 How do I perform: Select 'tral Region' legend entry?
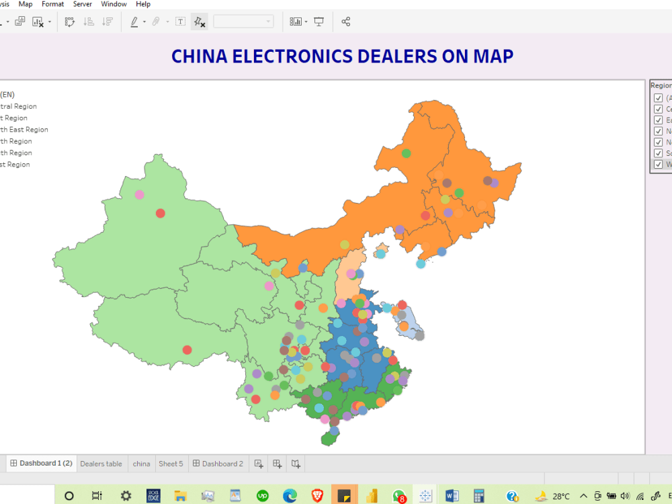click(x=18, y=106)
